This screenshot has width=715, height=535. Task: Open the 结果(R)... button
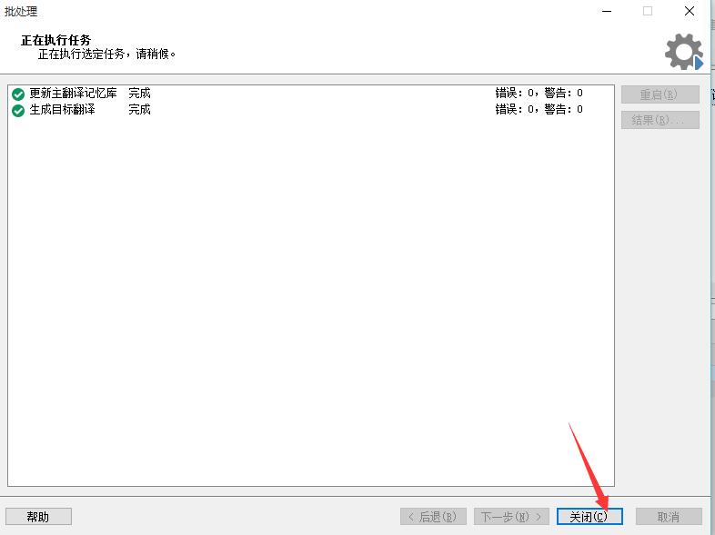pyautogui.click(x=660, y=120)
